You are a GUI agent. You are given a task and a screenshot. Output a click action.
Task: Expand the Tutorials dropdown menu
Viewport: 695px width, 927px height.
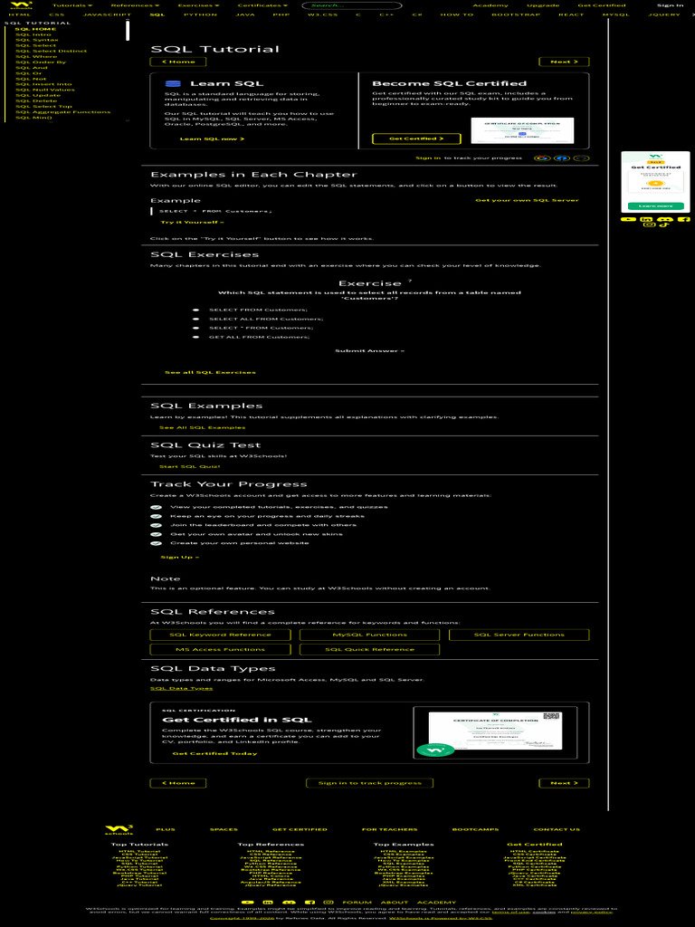72,5
